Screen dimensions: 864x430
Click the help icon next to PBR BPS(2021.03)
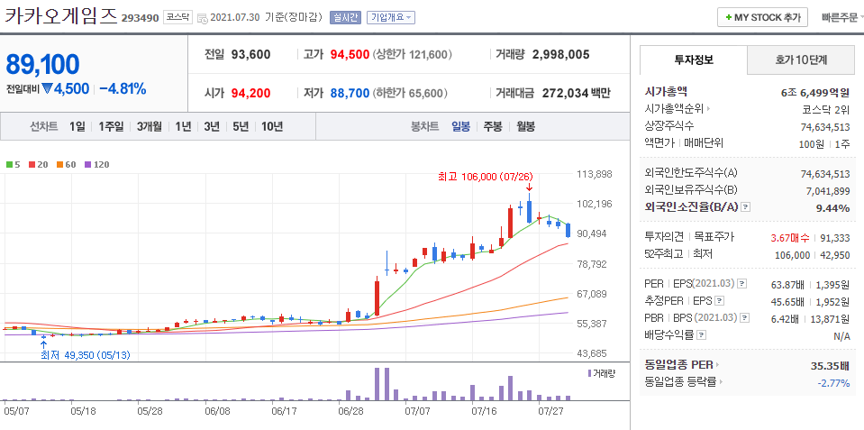(x=745, y=318)
